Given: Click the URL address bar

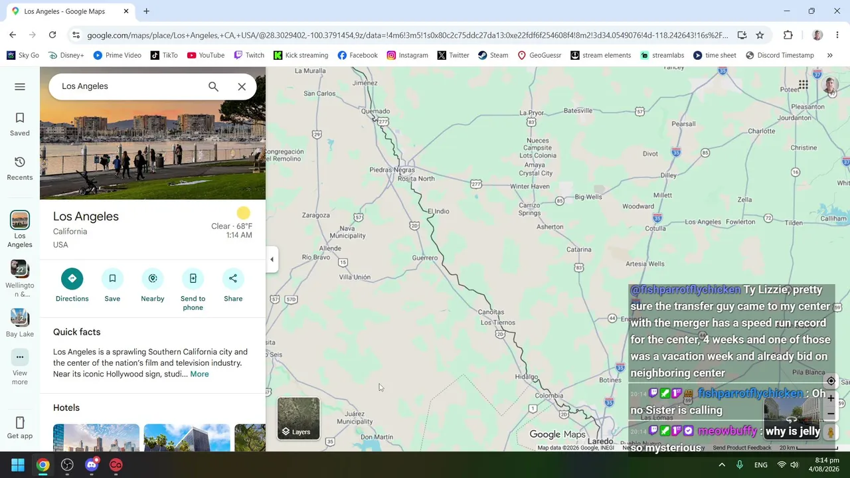Looking at the screenshot, I should [407, 35].
